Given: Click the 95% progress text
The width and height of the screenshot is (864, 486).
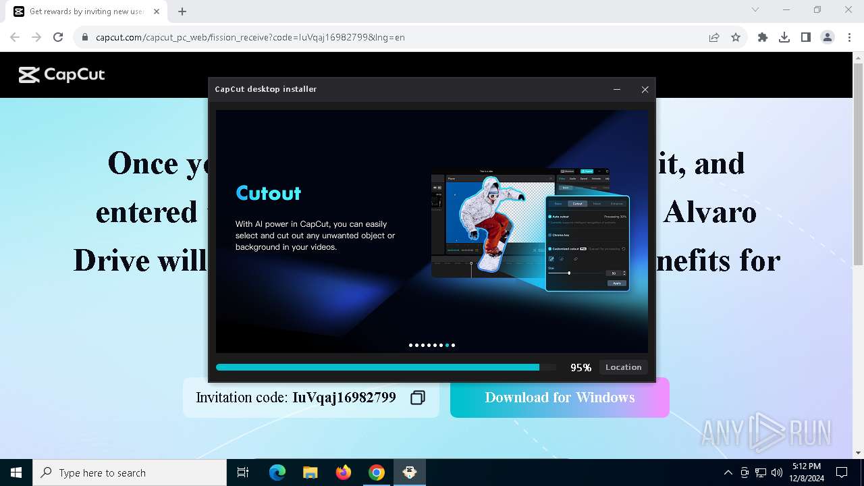Looking at the screenshot, I should (x=580, y=367).
